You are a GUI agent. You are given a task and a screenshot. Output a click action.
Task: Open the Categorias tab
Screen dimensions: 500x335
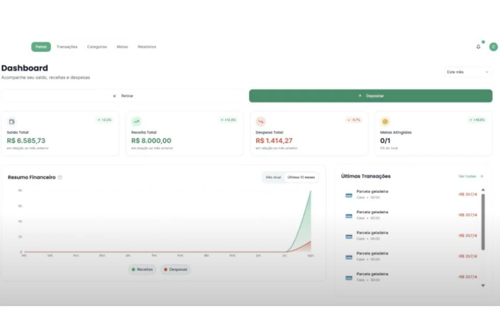(97, 47)
